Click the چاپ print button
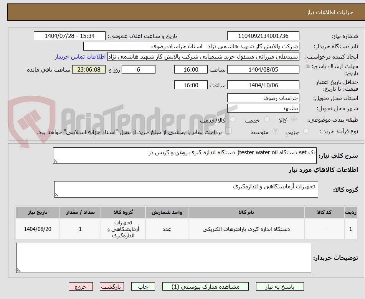Viewport: 365px width, 299px height. pyautogui.click(x=143, y=286)
